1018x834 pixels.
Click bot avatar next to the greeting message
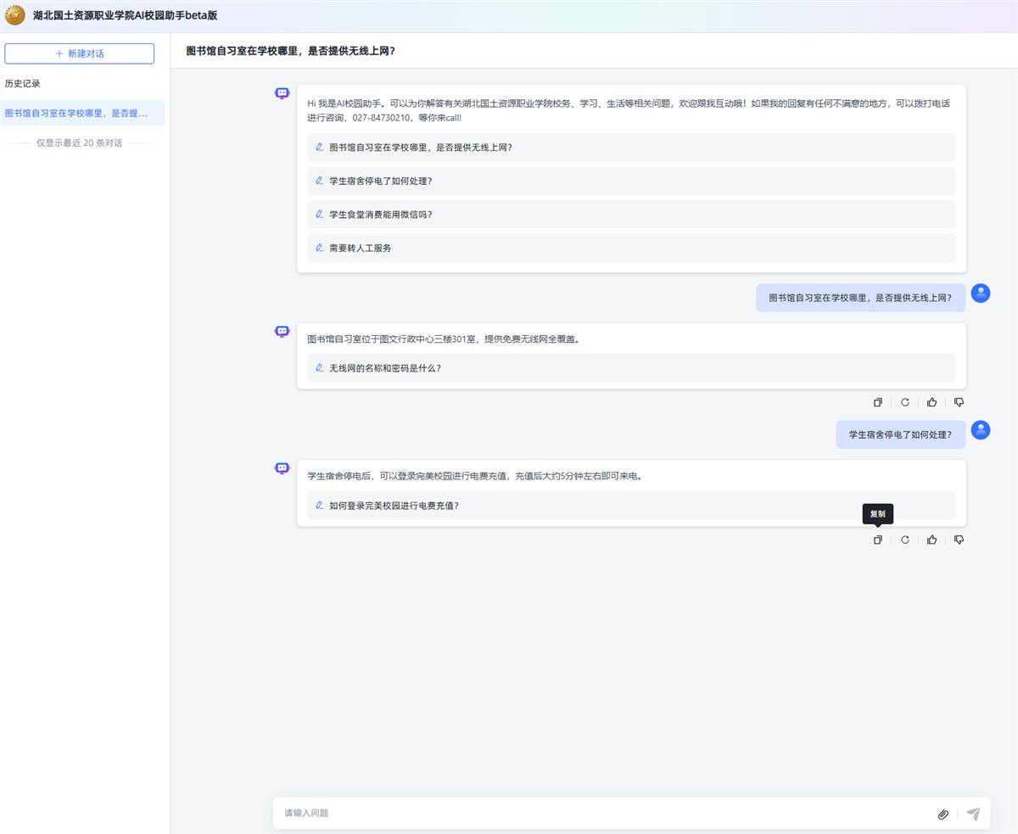point(282,93)
